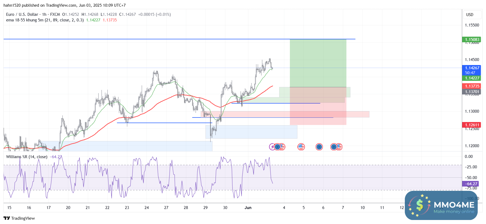Click the open value O1.14252 in the legend
This screenshot has width=486, height=224.
(71, 14)
